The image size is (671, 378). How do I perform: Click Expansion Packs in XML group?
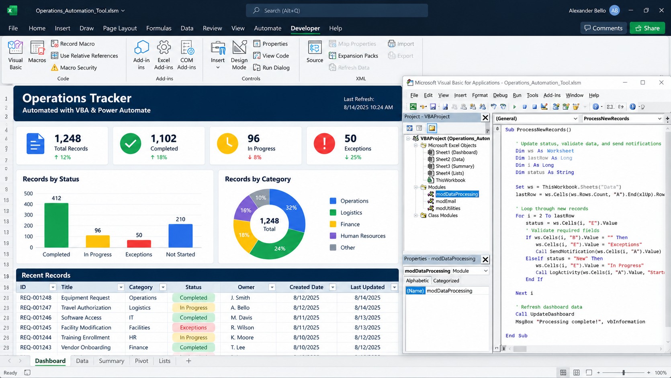(354, 55)
